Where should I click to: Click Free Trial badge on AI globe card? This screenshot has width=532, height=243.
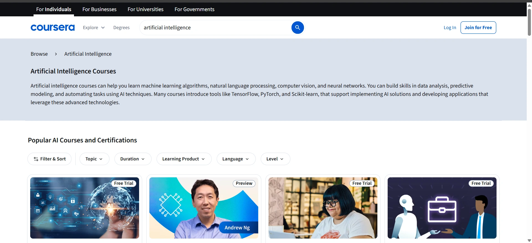pos(124,183)
